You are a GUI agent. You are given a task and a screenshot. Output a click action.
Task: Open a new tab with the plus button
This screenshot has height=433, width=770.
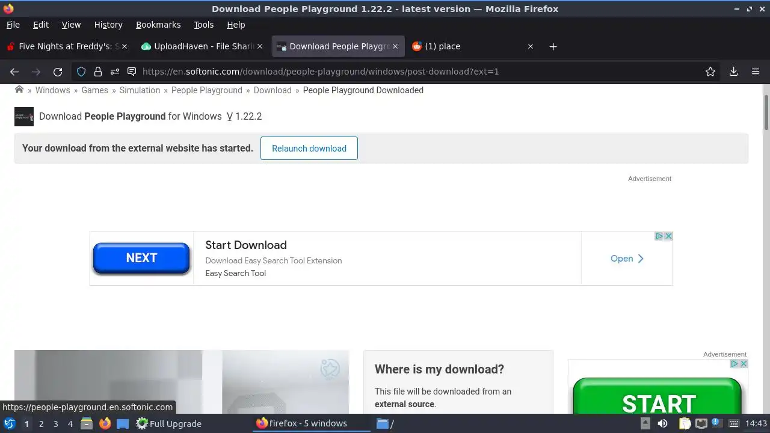[553, 46]
